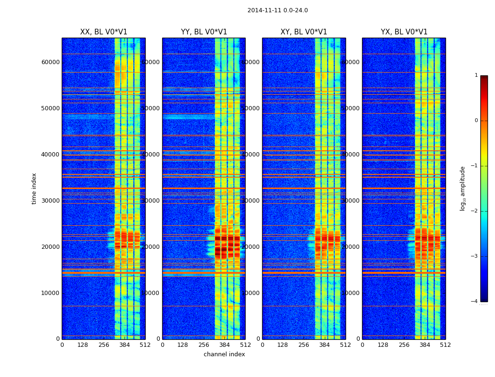The height and width of the screenshot is (377, 495).
Task: Click the "384" tick below the YX panel
Action: 425,345
